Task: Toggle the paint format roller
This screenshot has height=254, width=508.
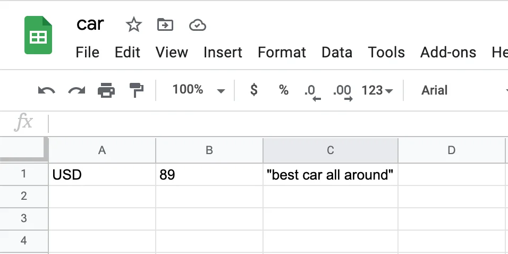Action: point(137,90)
